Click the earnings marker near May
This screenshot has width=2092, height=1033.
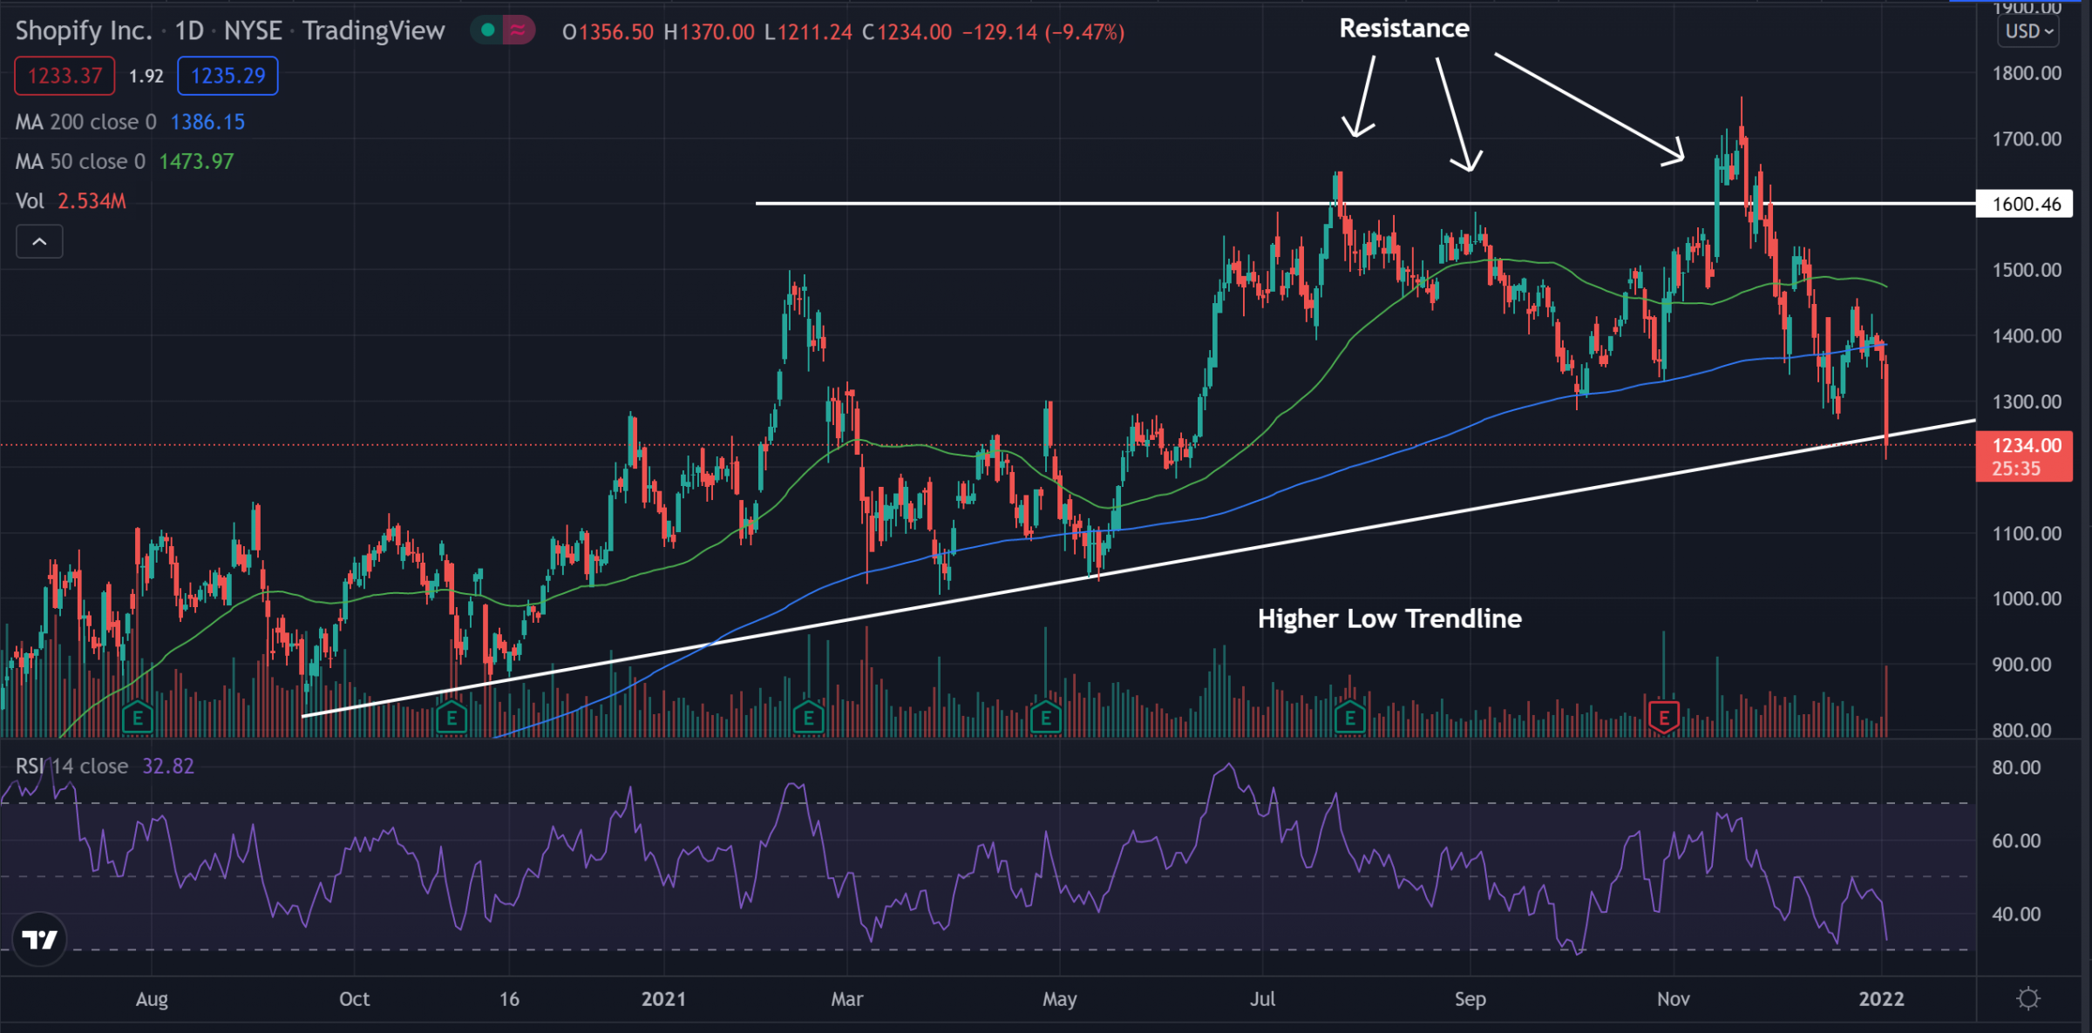pos(1045,719)
